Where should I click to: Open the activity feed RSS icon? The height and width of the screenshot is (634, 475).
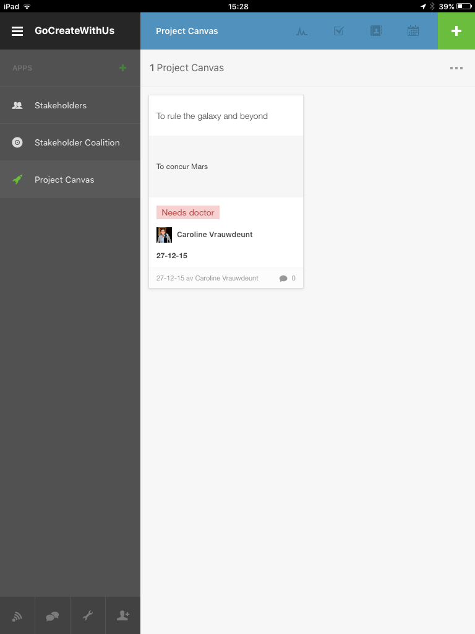[x=17, y=616]
